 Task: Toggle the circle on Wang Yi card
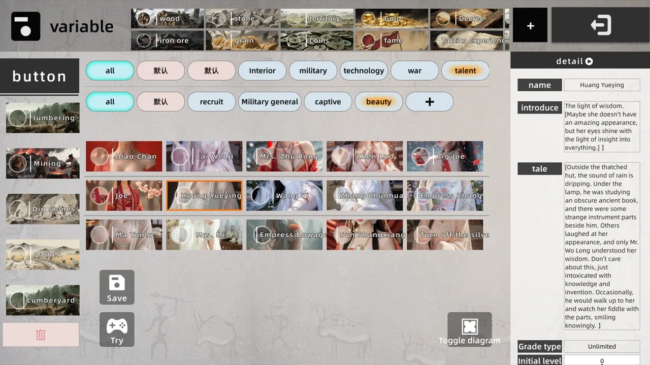(x=260, y=196)
